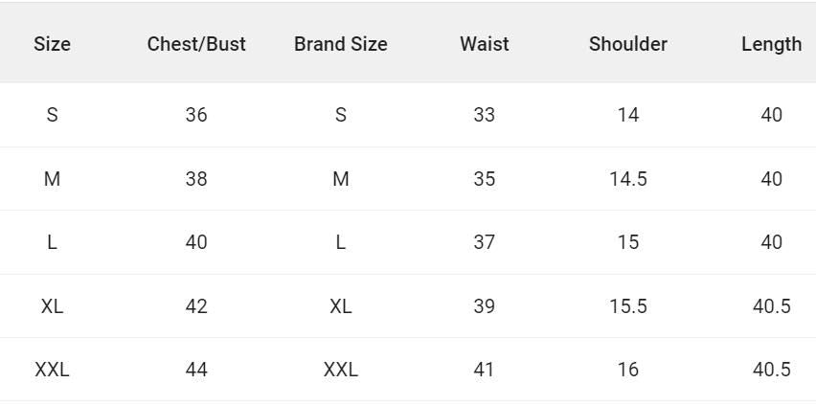
Task: Select waist value 37 in L row
Action: pos(484,242)
